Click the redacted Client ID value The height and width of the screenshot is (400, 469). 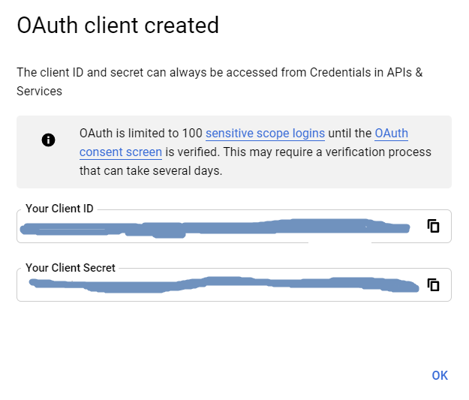[210, 228]
